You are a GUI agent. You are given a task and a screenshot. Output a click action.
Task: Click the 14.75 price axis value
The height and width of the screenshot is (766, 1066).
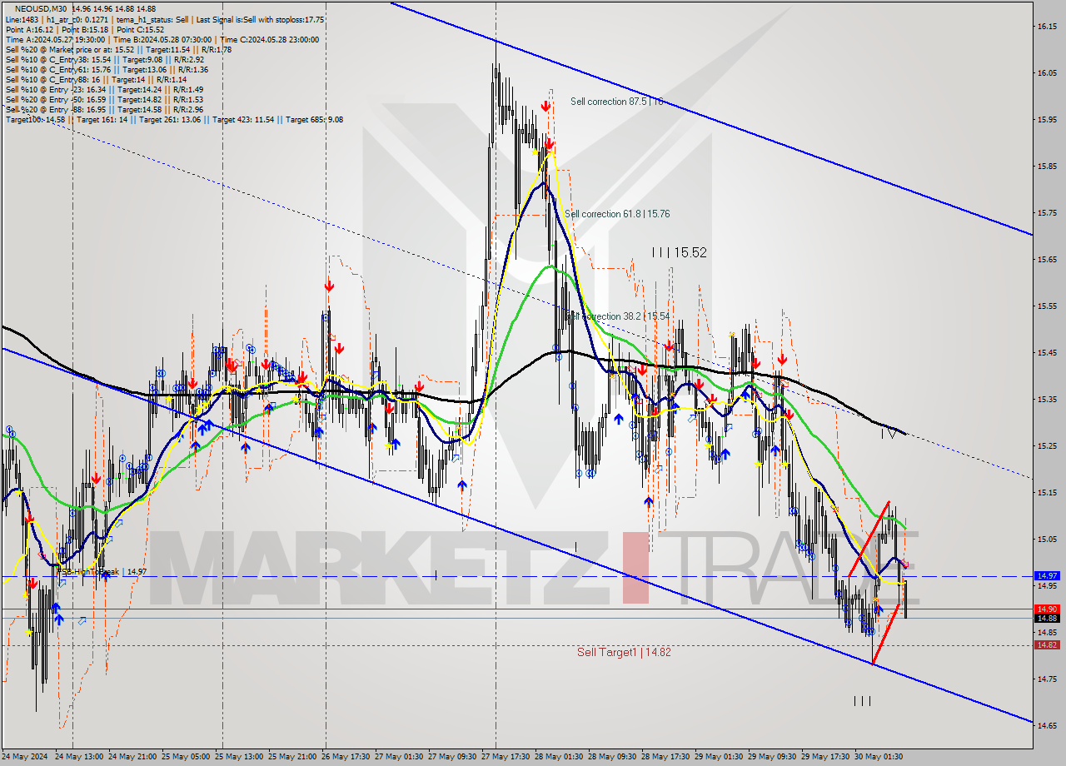tap(1047, 679)
